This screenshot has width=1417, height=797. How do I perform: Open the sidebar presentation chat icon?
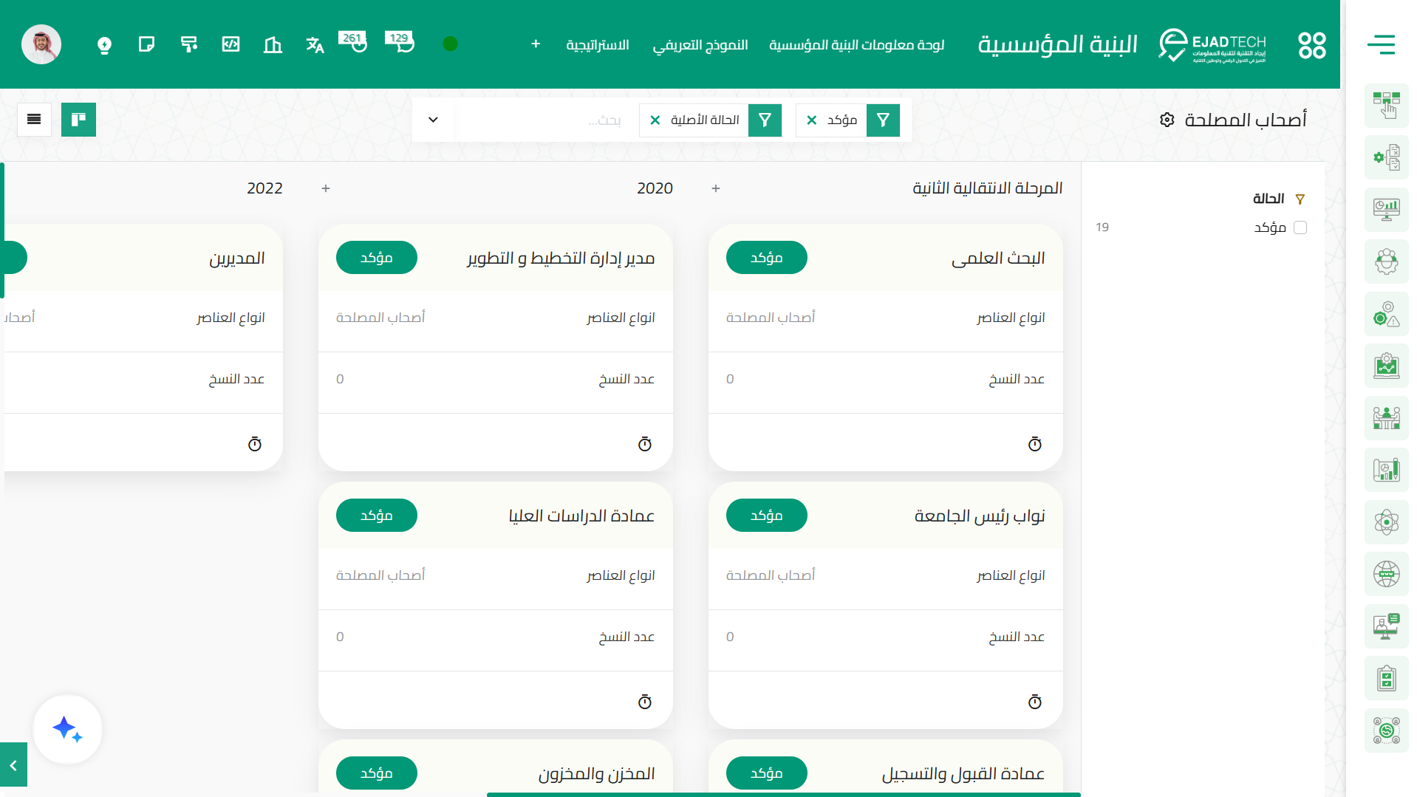pyautogui.click(x=1387, y=626)
